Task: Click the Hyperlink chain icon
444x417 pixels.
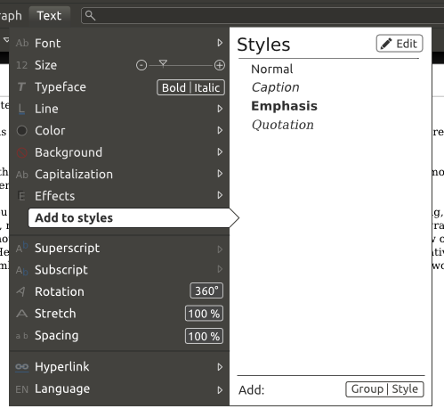Action: coord(21,367)
